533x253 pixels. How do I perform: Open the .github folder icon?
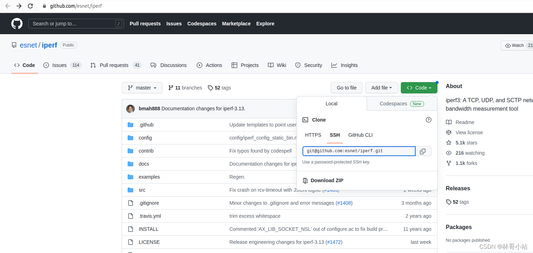[130, 125]
